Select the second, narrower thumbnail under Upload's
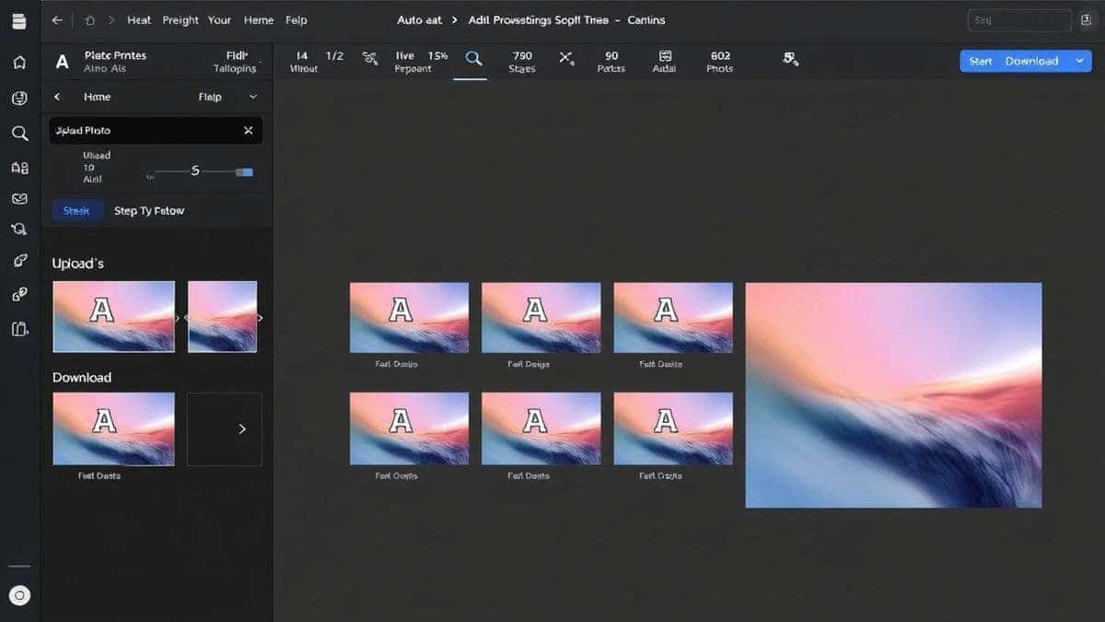The height and width of the screenshot is (622, 1105). (222, 317)
